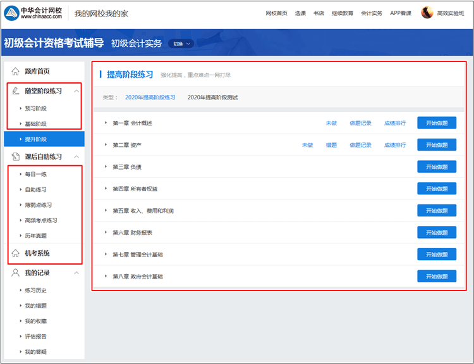Open 练习历史 under 我的记录
This screenshot has width=474, height=364.
pos(35,291)
